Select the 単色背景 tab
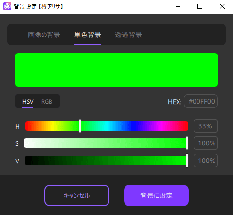Viewport: 233px width, 215px height. point(88,35)
